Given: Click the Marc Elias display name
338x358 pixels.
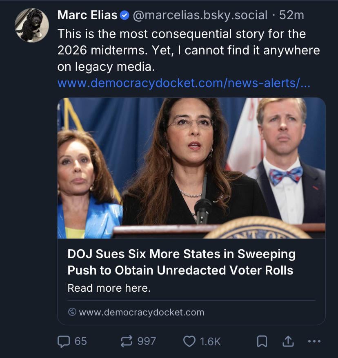Looking at the screenshot, I should 87,16.
